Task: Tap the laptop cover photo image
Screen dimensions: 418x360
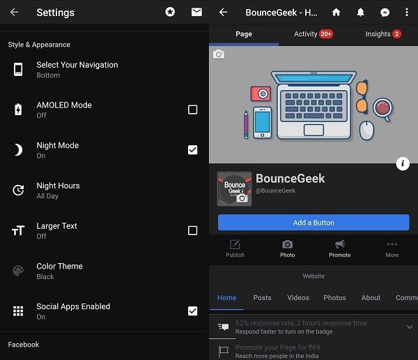Action: pyautogui.click(x=313, y=105)
